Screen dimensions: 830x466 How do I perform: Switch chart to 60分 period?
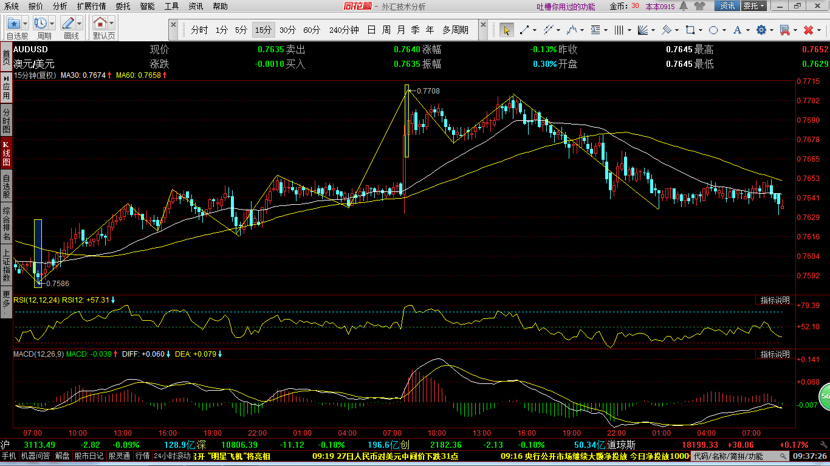click(312, 30)
